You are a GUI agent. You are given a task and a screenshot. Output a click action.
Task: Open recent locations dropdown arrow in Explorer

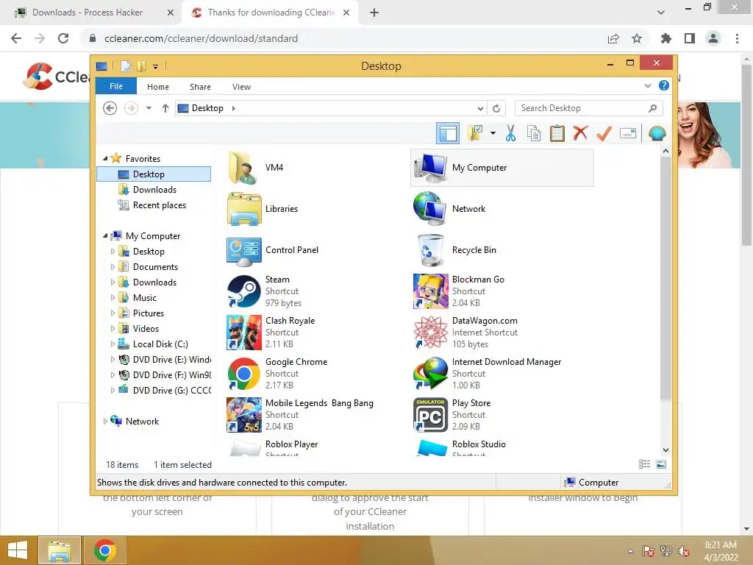coord(149,108)
